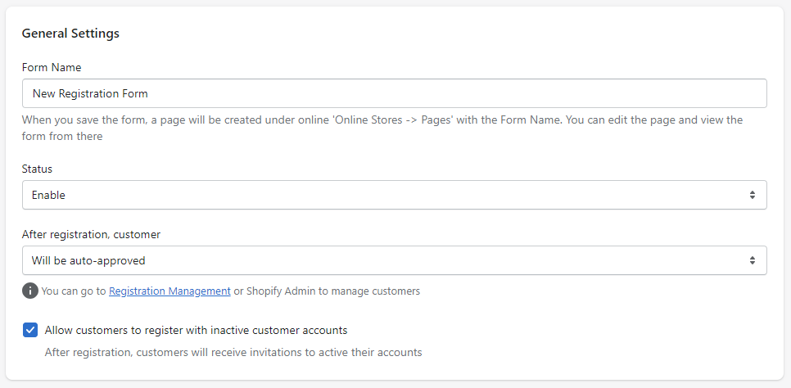Click the 'Status' field label
Image resolution: width=791 pixels, height=388 pixels.
point(37,169)
